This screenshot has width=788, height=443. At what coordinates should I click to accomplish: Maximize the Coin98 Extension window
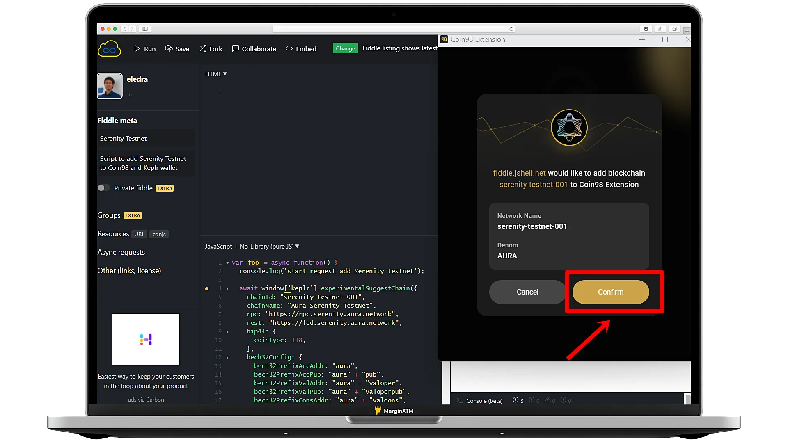pos(665,39)
